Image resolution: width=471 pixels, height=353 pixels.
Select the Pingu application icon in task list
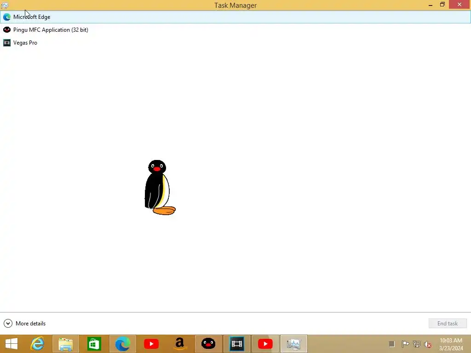point(6,30)
